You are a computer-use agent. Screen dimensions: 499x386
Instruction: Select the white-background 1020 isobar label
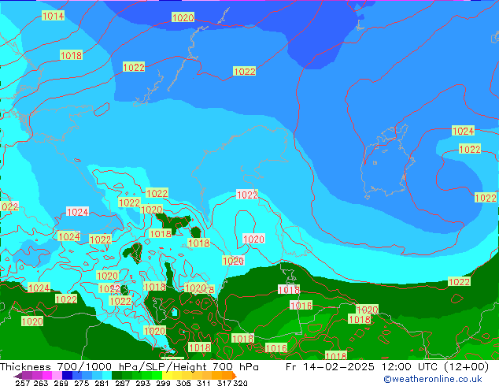[x=253, y=239]
